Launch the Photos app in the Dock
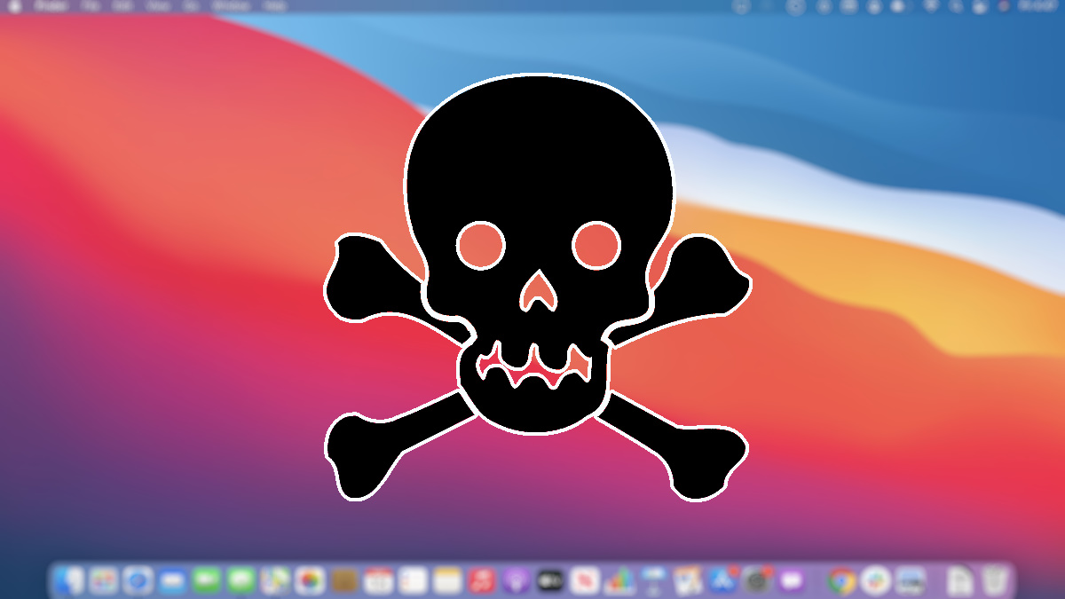The height and width of the screenshot is (599, 1065). pos(310,581)
